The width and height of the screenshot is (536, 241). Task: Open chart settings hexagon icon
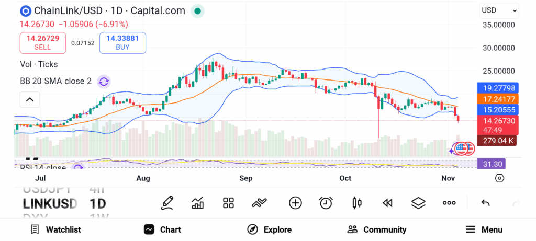point(499,178)
